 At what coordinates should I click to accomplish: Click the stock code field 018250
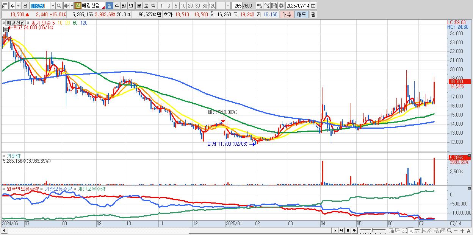[40, 6]
